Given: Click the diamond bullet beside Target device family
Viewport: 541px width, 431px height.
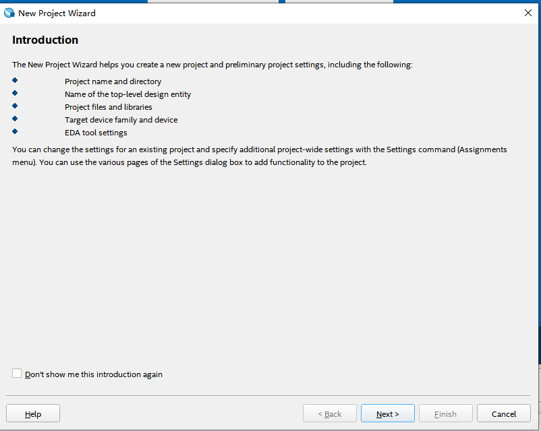Looking at the screenshot, I should click(15, 119).
